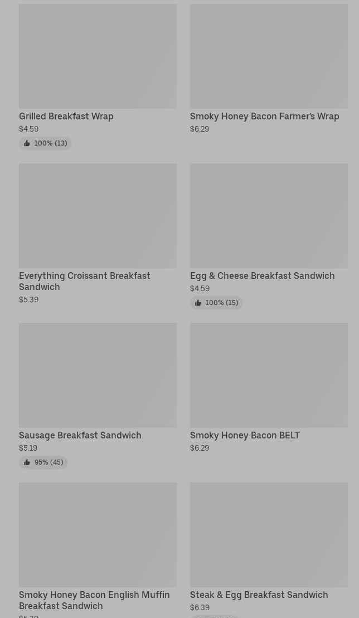
Task: Select Sausage Breakfast Sandwich image
Action: 98,375
